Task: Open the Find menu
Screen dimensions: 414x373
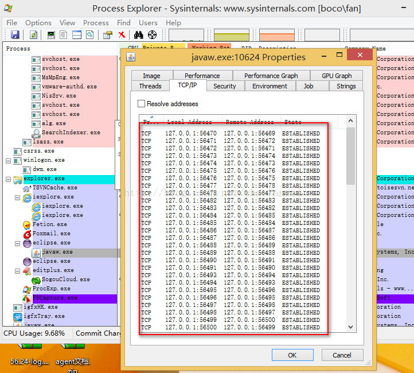Action: 123,23
